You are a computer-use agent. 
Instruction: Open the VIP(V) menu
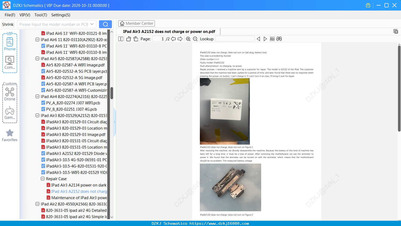pyautogui.click(x=25, y=15)
